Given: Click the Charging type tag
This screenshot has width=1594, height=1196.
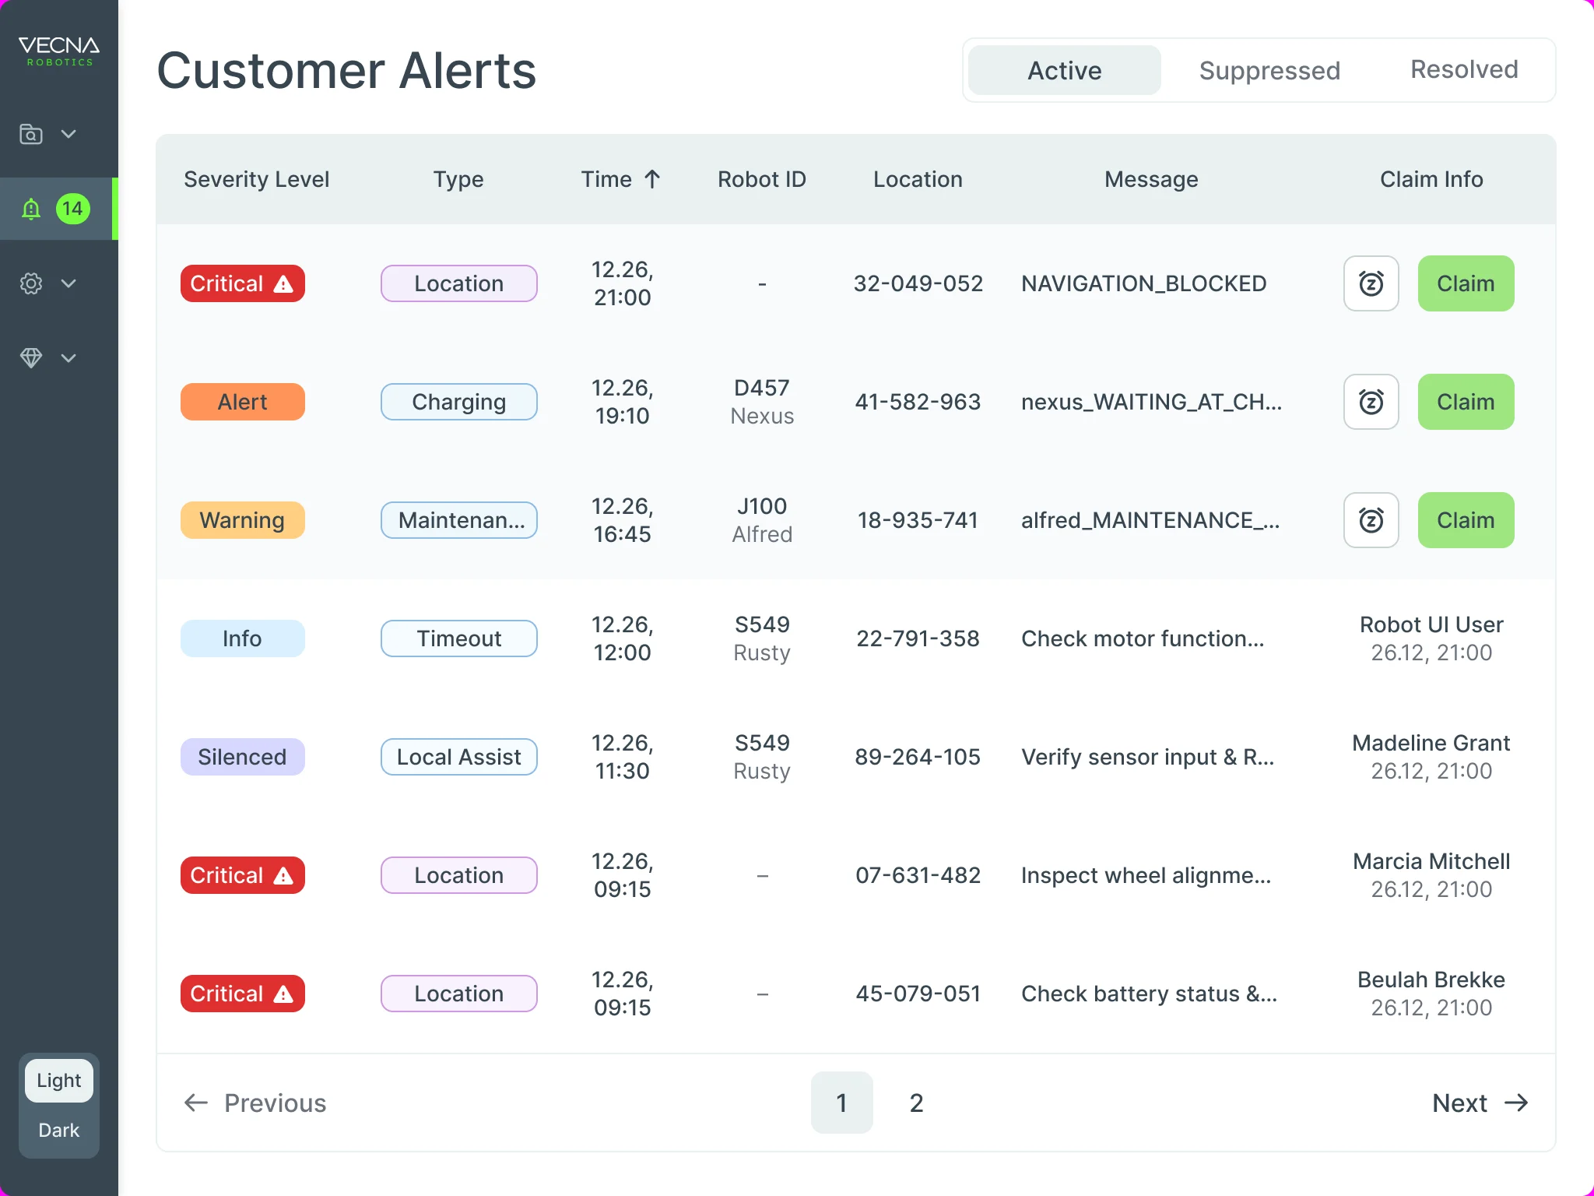Looking at the screenshot, I should 458,402.
